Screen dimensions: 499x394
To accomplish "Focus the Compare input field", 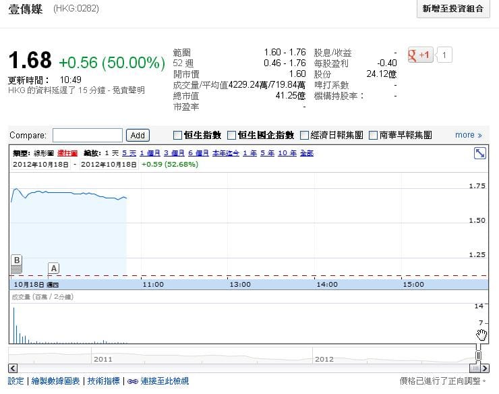I will (88, 136).
